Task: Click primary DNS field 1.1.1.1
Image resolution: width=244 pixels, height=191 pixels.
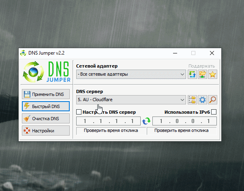Action: (108, 121)
